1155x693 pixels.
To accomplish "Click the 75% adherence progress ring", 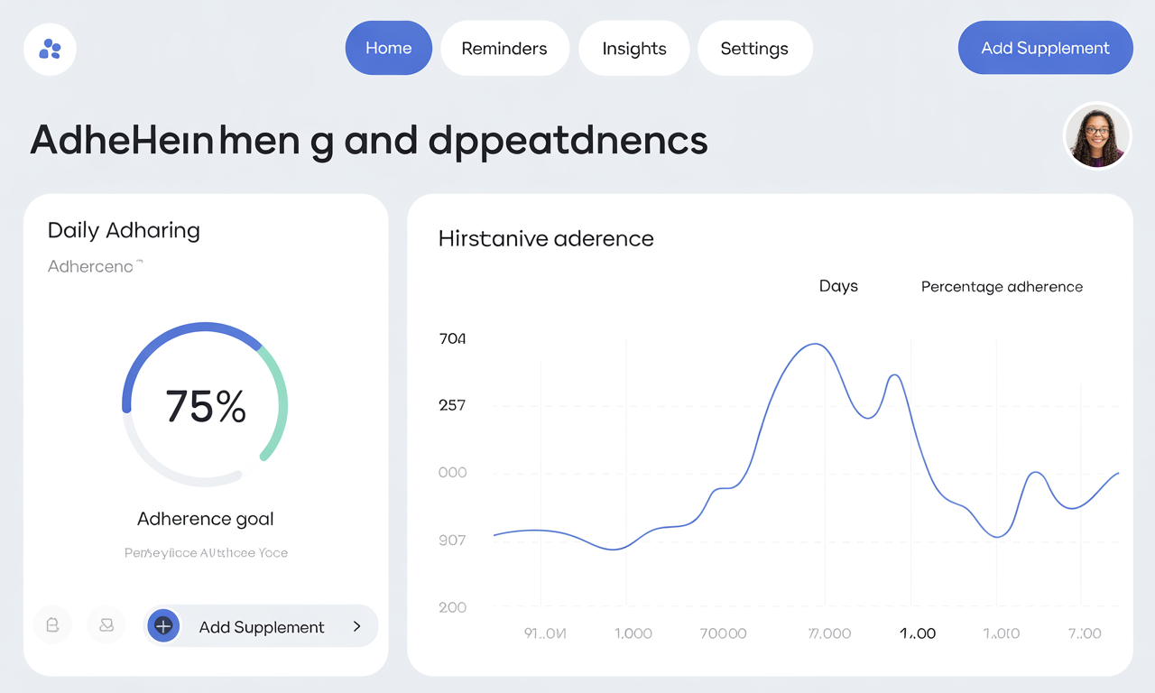I will pos(206,406).
